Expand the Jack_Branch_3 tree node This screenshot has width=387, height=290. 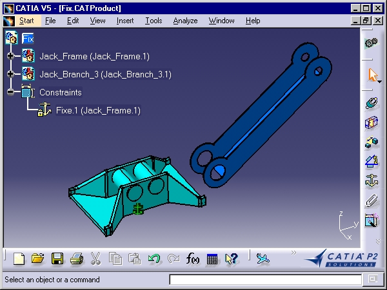pyautogui.click(x=10, y=74)
